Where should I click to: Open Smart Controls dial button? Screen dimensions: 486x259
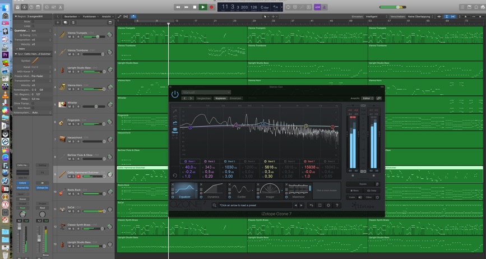tap(47, 7)
